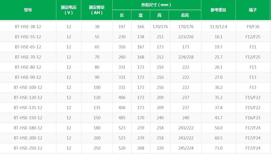This screenshot has height=154, width=271.
Task: Click the 型号 column header
Action: point(28,10)
